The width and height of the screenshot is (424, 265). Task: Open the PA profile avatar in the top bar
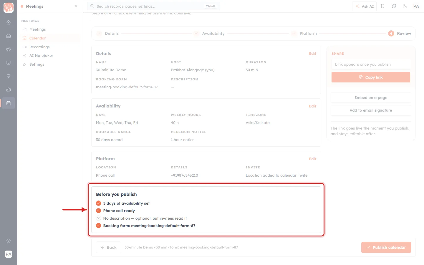pyautogui.click(x=416, y=6)
